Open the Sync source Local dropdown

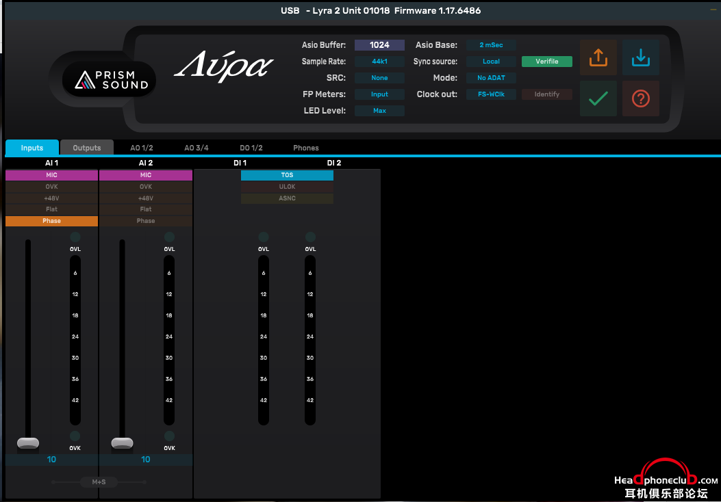(x=491, y=62)
